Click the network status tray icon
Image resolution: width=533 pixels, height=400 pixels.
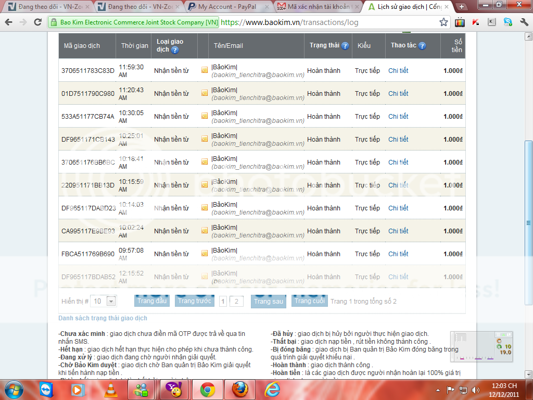(463, 390)
